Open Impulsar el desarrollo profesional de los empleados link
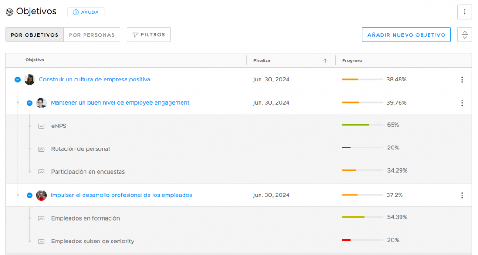The width and height of the screenshot is (478, 255). click(x=121, y=195)
